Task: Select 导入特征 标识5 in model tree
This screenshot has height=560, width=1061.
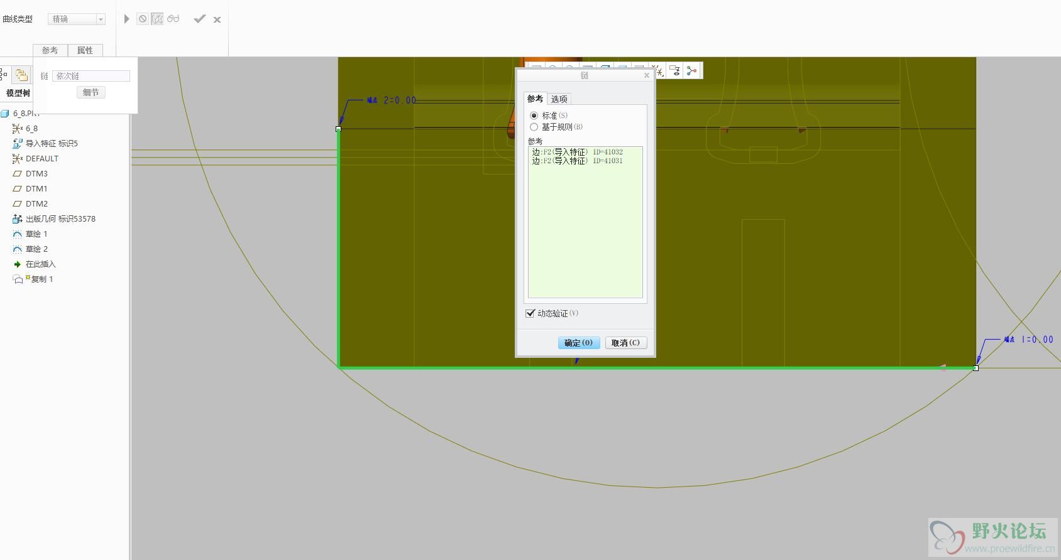Action: click(45, 143)
